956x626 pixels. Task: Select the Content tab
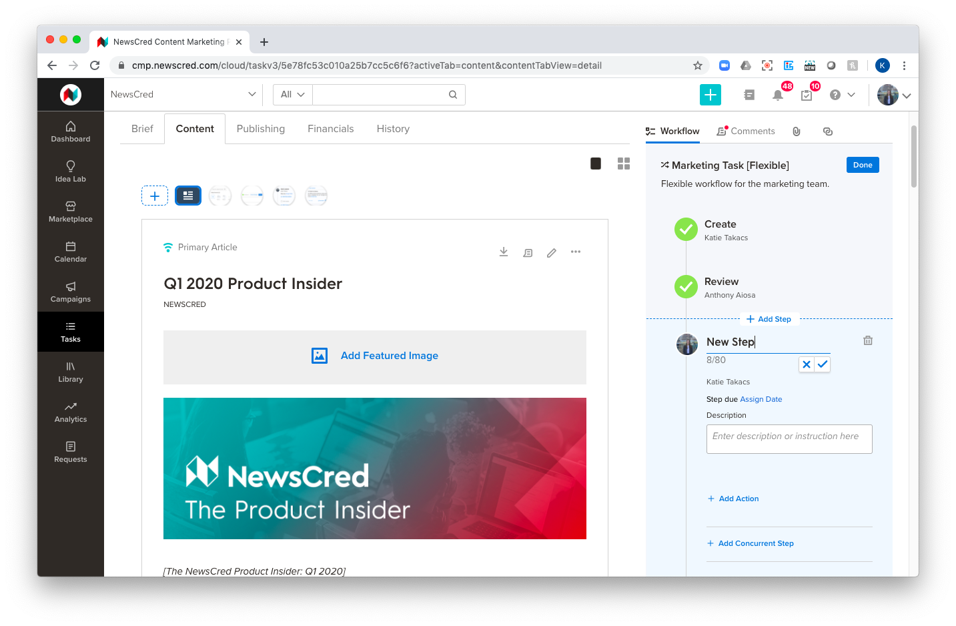click(195, 129)
